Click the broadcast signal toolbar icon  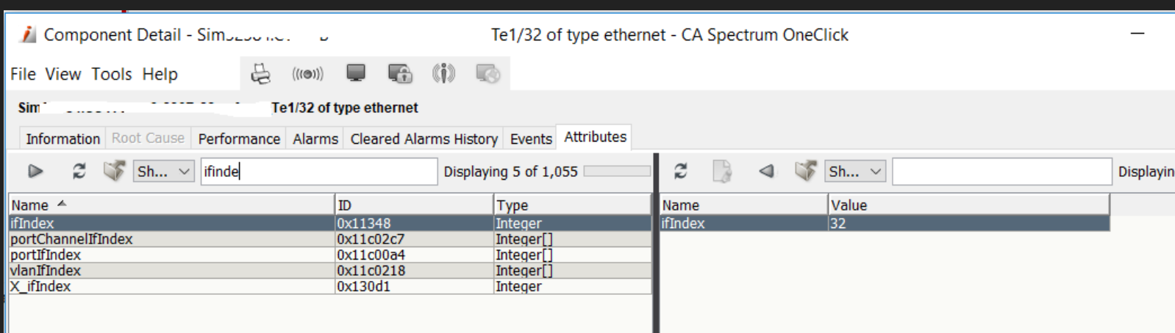pyautogui.click(x=307, y=74)
